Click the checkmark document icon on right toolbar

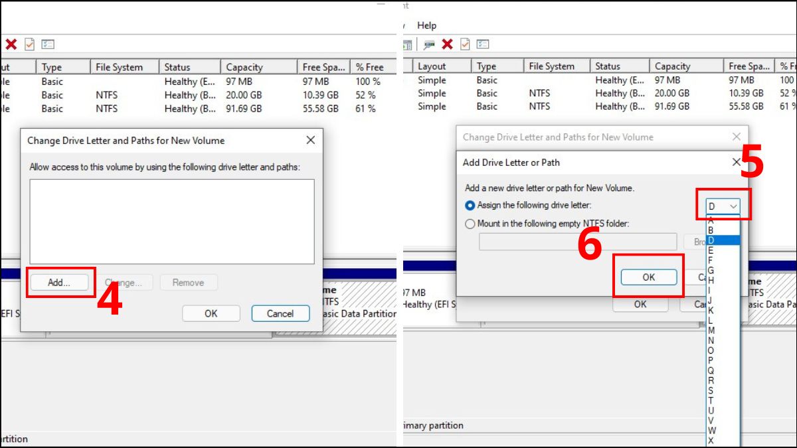(x=466, y=44)
